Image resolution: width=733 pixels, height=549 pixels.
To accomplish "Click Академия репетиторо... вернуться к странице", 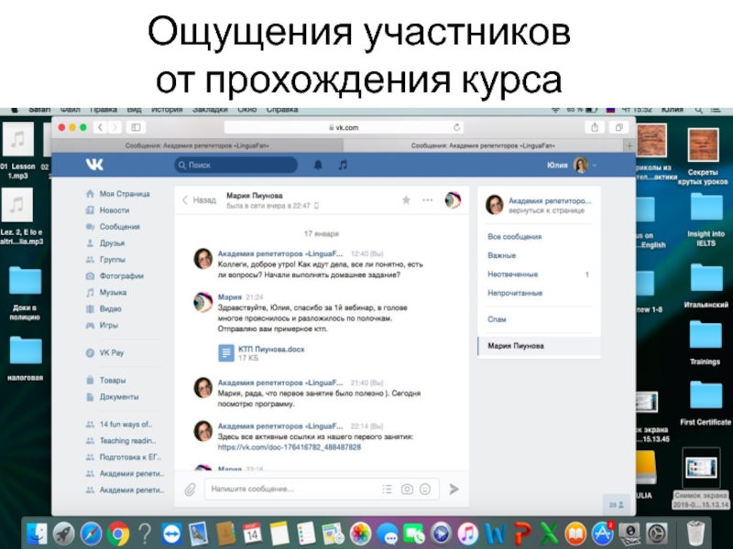I will tap(539, 205).
